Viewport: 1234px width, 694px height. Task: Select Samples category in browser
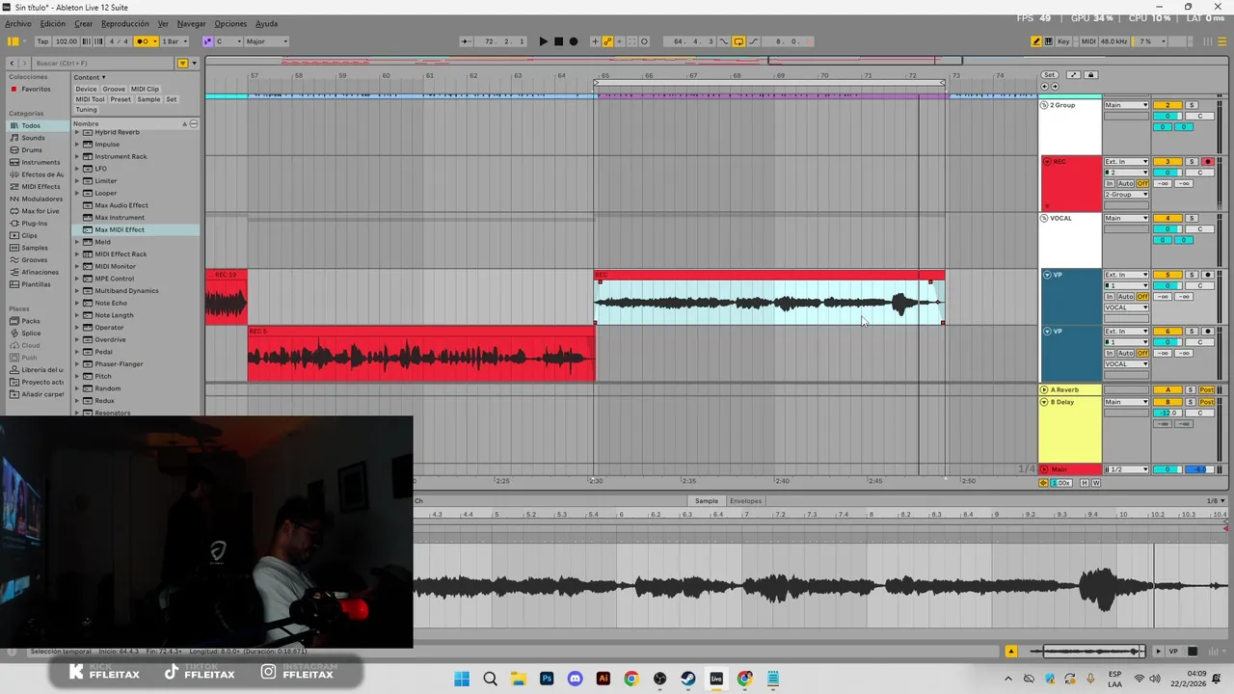(35, 248)
